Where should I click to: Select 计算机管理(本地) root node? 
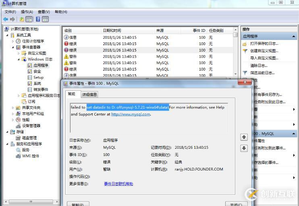[x=25, y=29]
